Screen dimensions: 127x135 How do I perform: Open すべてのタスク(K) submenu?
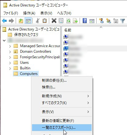[x=62, y=103]
